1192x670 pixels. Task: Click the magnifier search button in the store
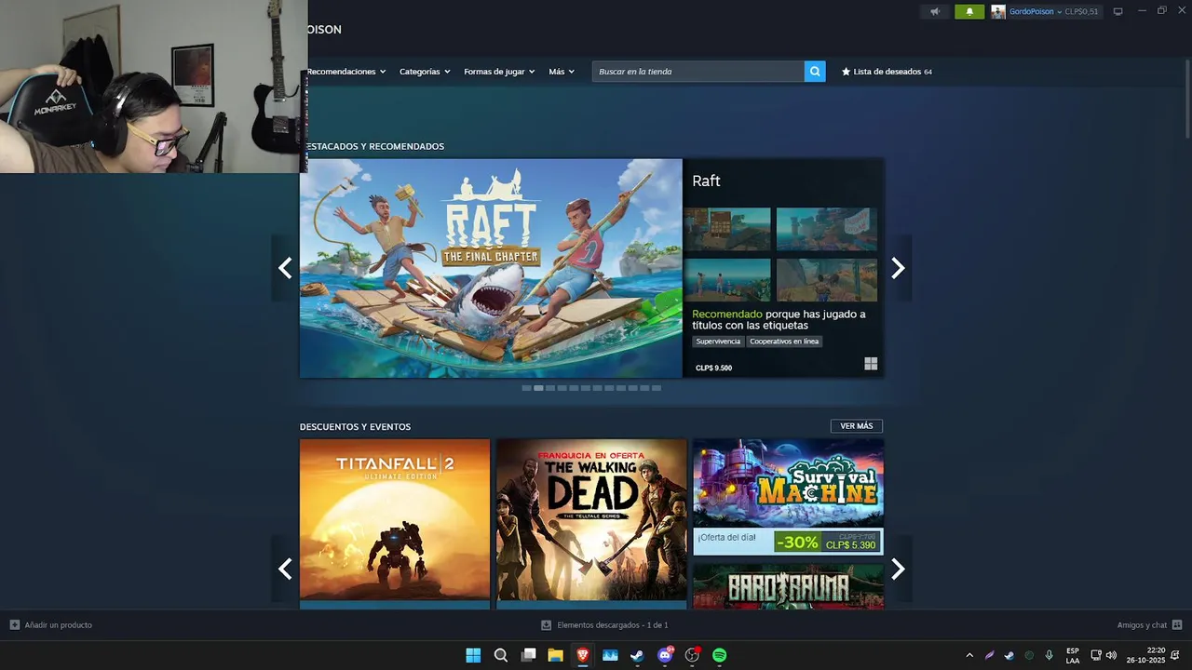tap(815, 72)
